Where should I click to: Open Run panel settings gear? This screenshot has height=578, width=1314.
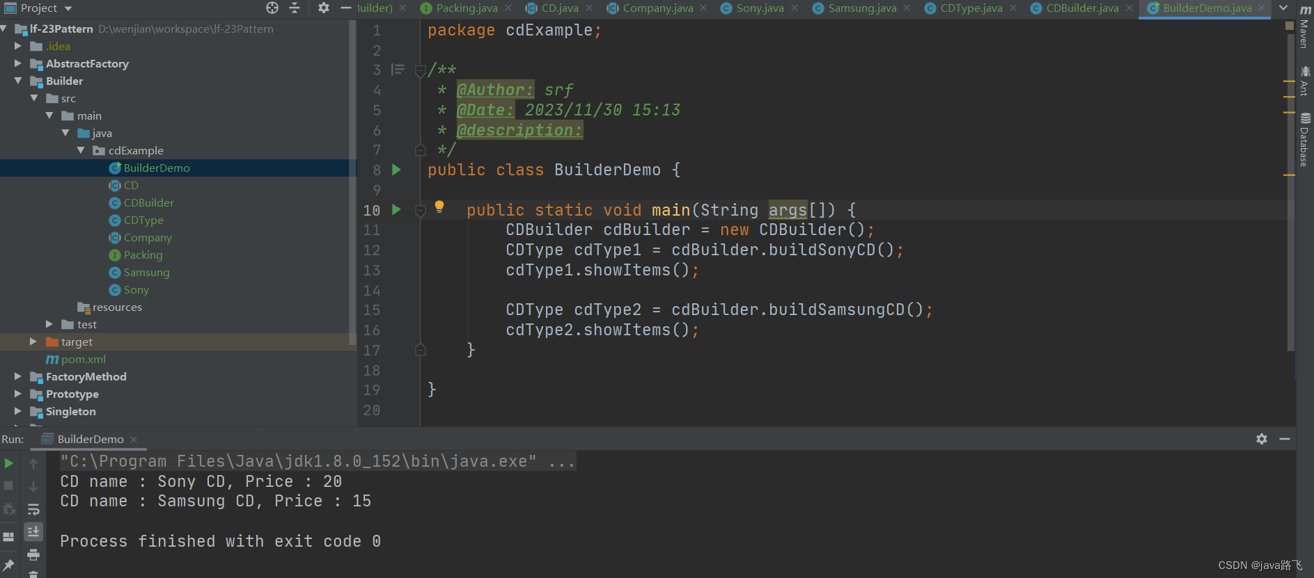(x=1262, y=439)
